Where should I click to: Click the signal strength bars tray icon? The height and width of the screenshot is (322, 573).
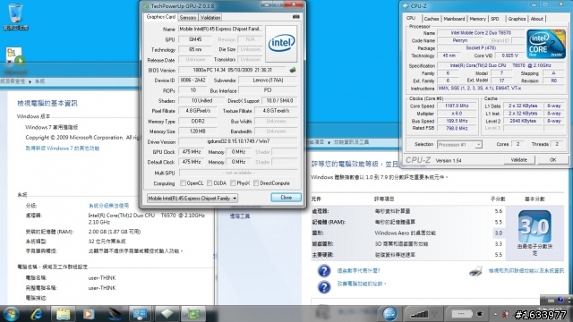(x=419, y=314)
